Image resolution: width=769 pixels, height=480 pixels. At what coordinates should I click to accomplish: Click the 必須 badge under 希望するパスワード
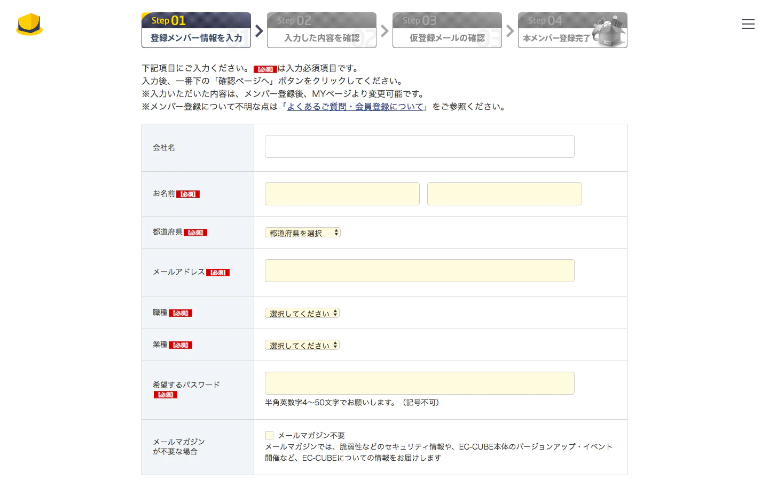166,395
